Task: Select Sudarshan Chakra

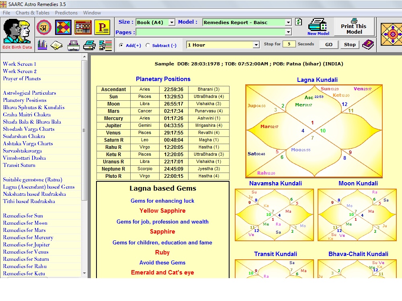Action: click(x=24, y=136)
